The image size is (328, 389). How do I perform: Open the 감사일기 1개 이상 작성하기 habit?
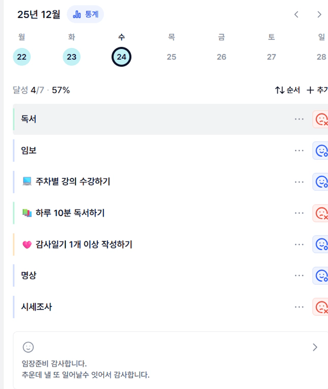point(83,244)
